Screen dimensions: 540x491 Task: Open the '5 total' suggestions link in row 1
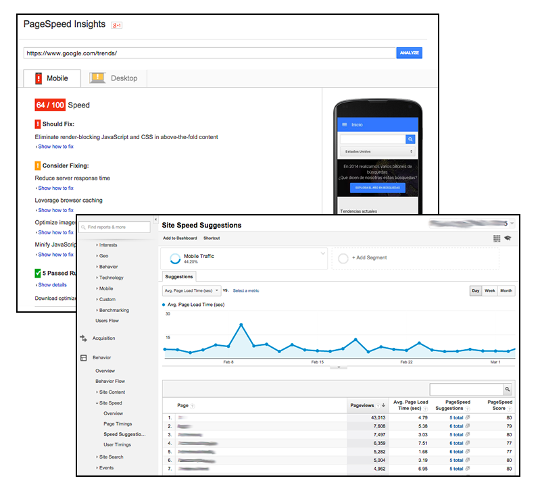(x=456, y=417)
